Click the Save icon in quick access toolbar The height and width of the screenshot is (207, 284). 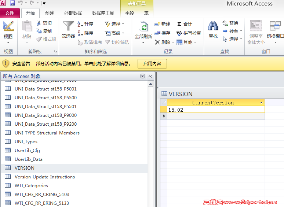click(12, 3)
